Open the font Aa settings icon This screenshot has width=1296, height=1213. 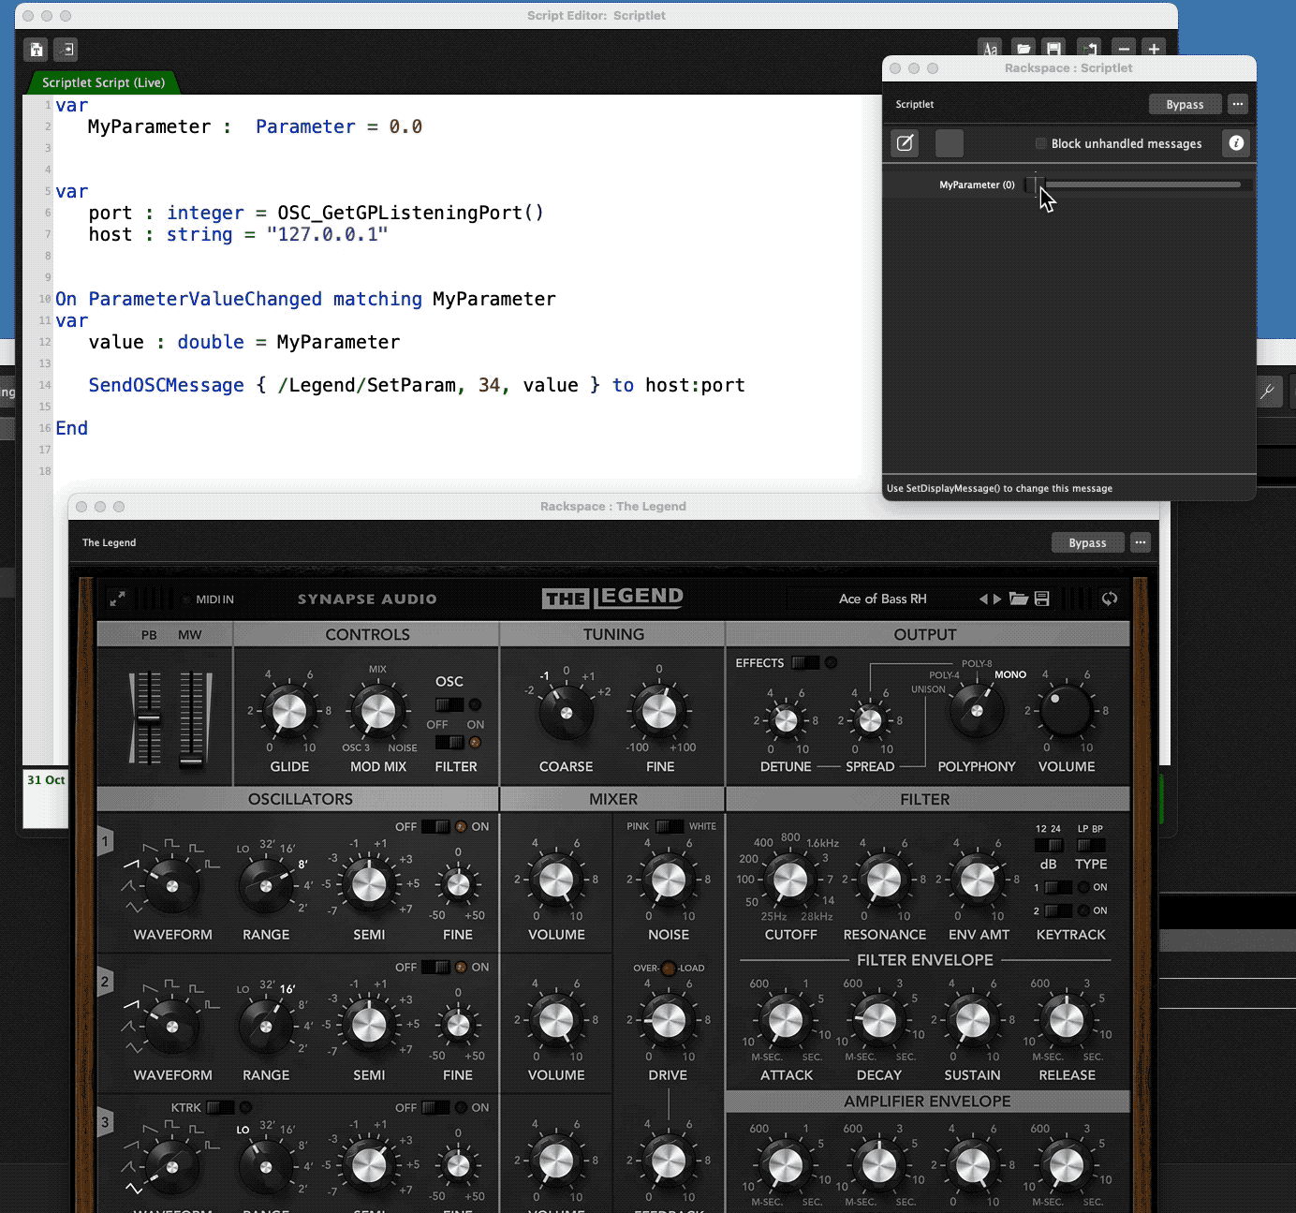990,49
